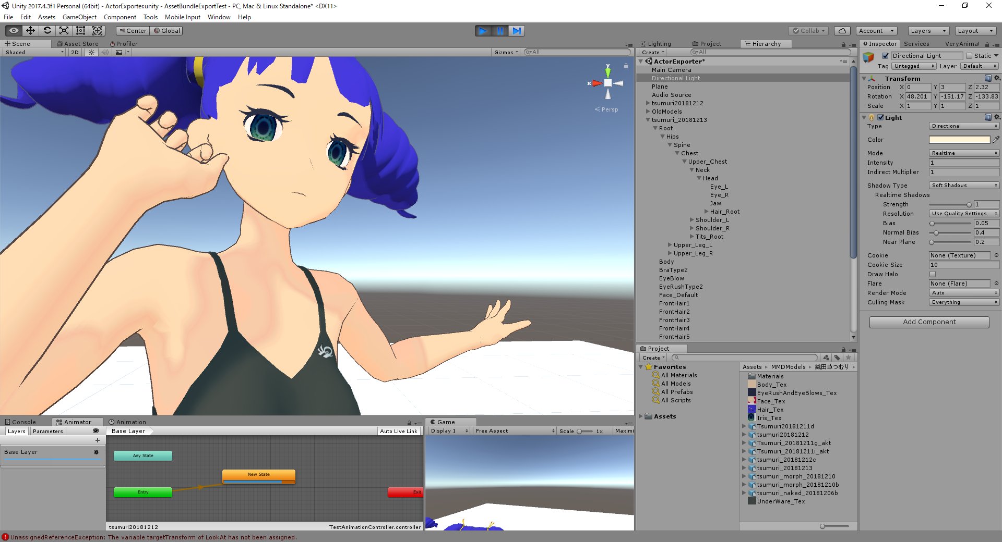Select the Scale tool
The height and width of the screenshot is (542, 1002).
click(64, 31)
